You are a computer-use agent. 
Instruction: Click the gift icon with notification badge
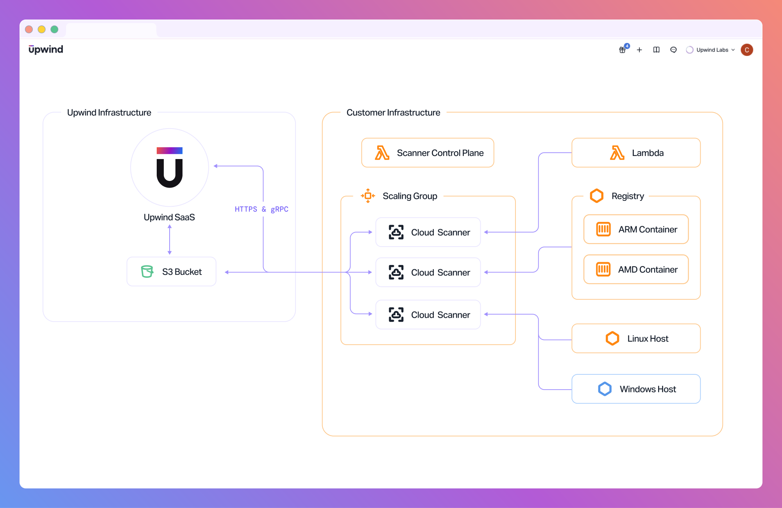tap(622, 50)
